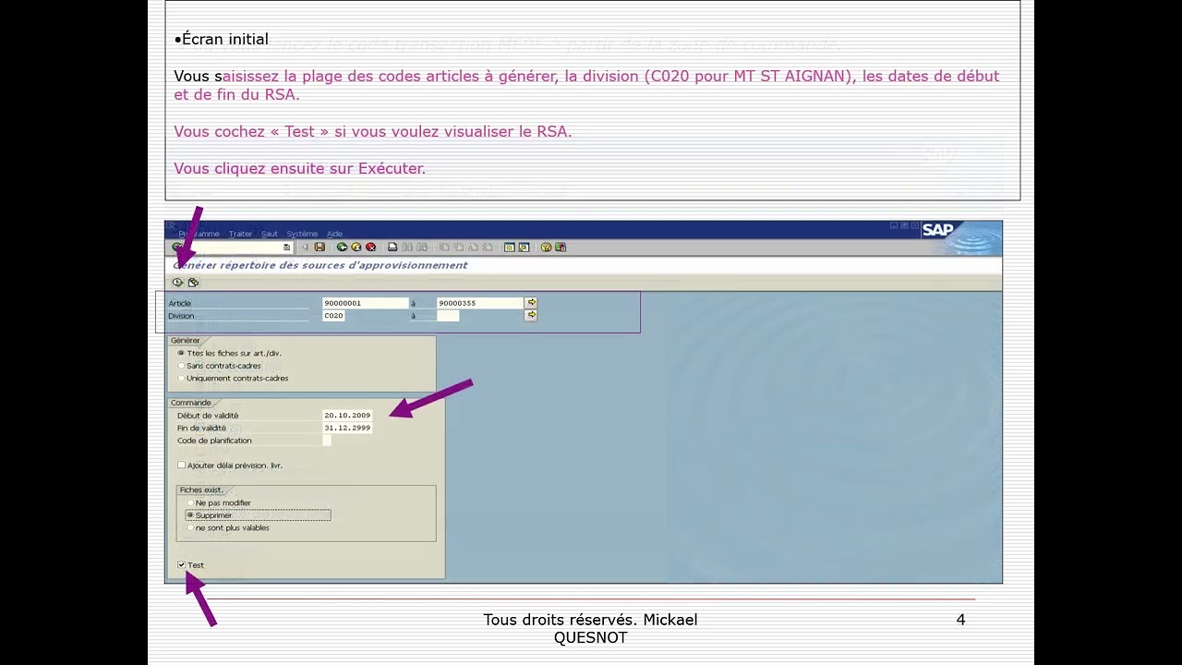Select 'Uniquement contrats-cadres' radio button
This screenshot has width=1182, height=665.
(x=181, y=378)
